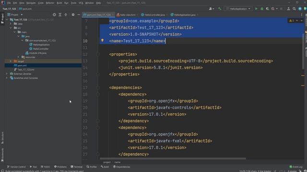
Task: Hide the Project tool window
Action: (x=79, y=15)
